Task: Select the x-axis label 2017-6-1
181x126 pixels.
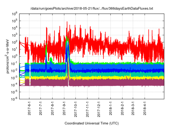Action: tap(29, 108)
